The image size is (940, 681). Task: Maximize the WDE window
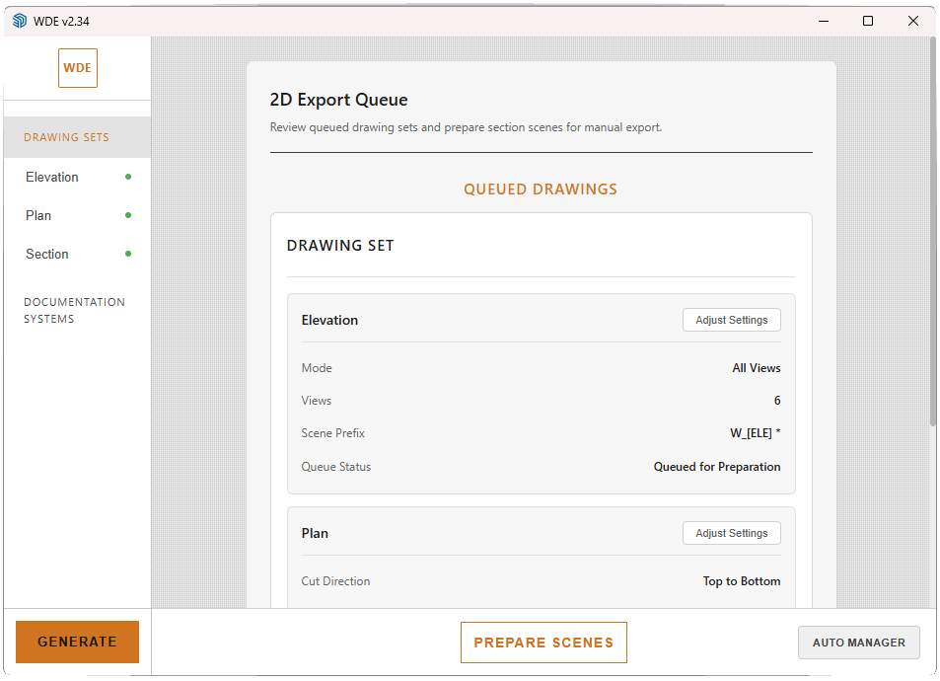[x=867, y=21]
